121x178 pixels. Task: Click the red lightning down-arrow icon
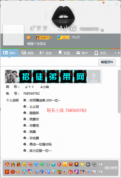coord(59,164)
